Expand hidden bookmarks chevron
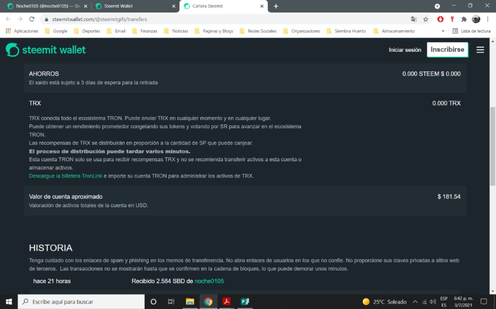This screenshot has width=496, height=309. tap(443, 31)
